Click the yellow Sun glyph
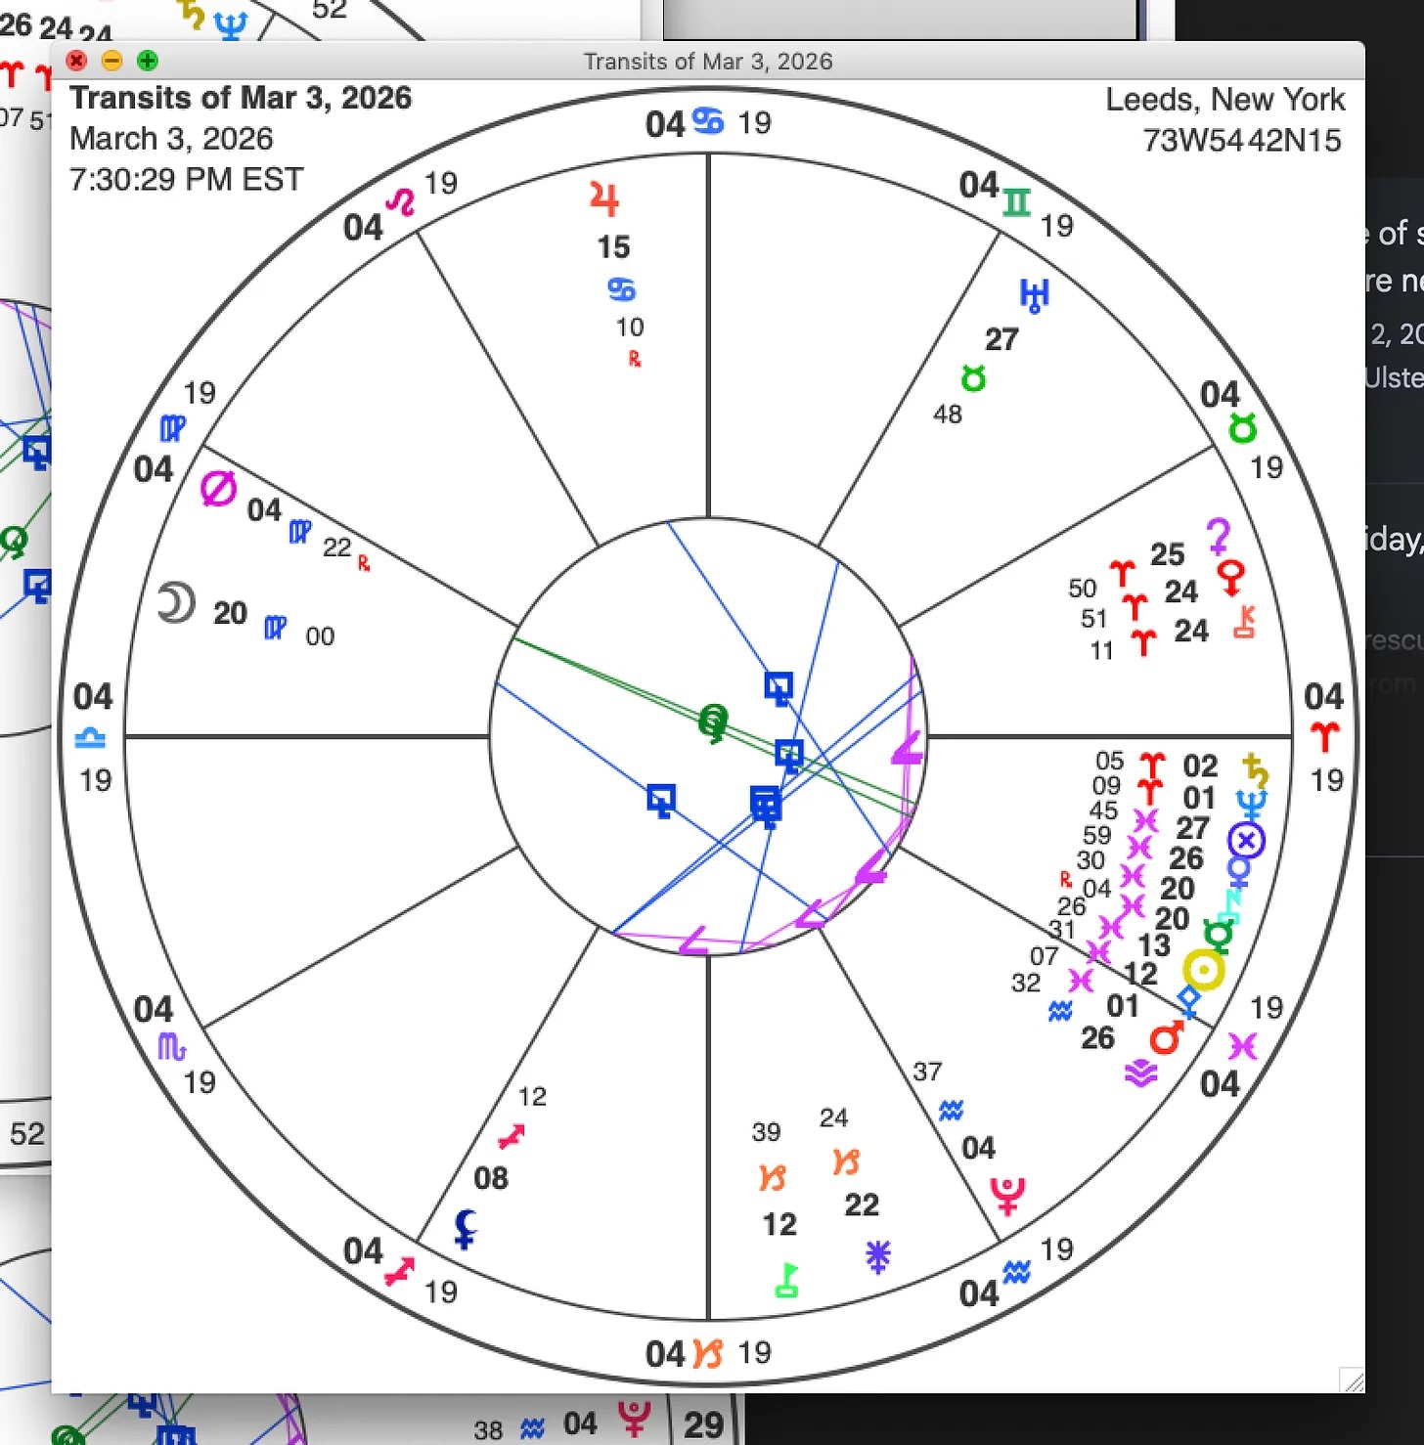The width and height of the screenshot is (1424, 1445). tap(1203, 970)
